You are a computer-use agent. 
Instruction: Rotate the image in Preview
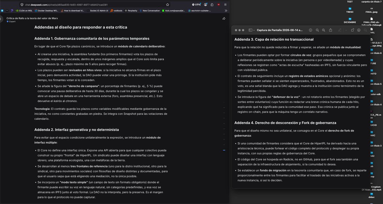click(352, 30)
